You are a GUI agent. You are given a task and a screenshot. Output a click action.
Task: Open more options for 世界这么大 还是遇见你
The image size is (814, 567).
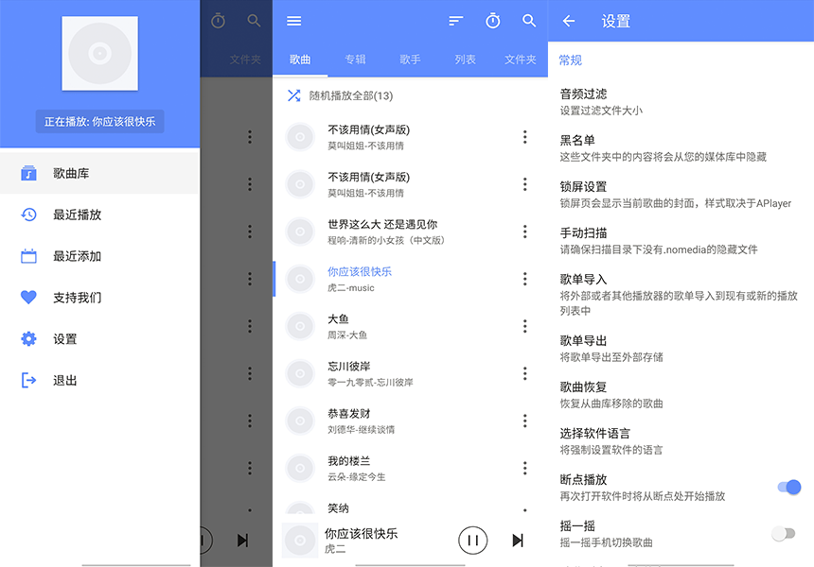pyautogui.click(x=525, y=232)
